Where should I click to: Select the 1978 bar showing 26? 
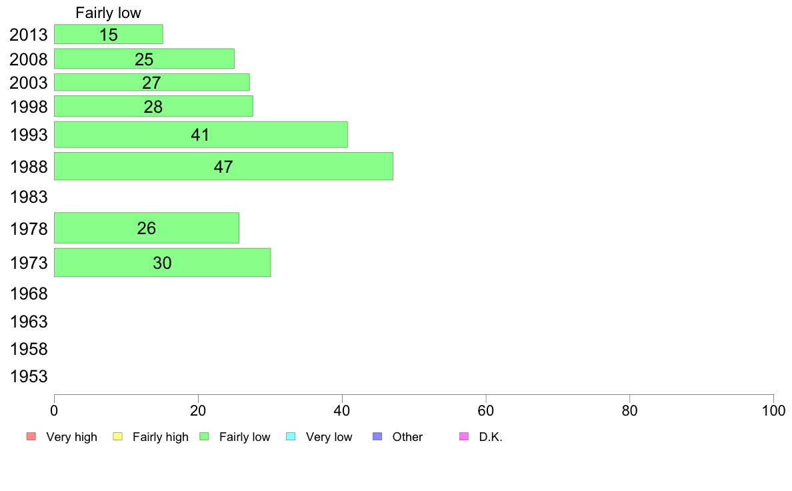tap(147, 228)
